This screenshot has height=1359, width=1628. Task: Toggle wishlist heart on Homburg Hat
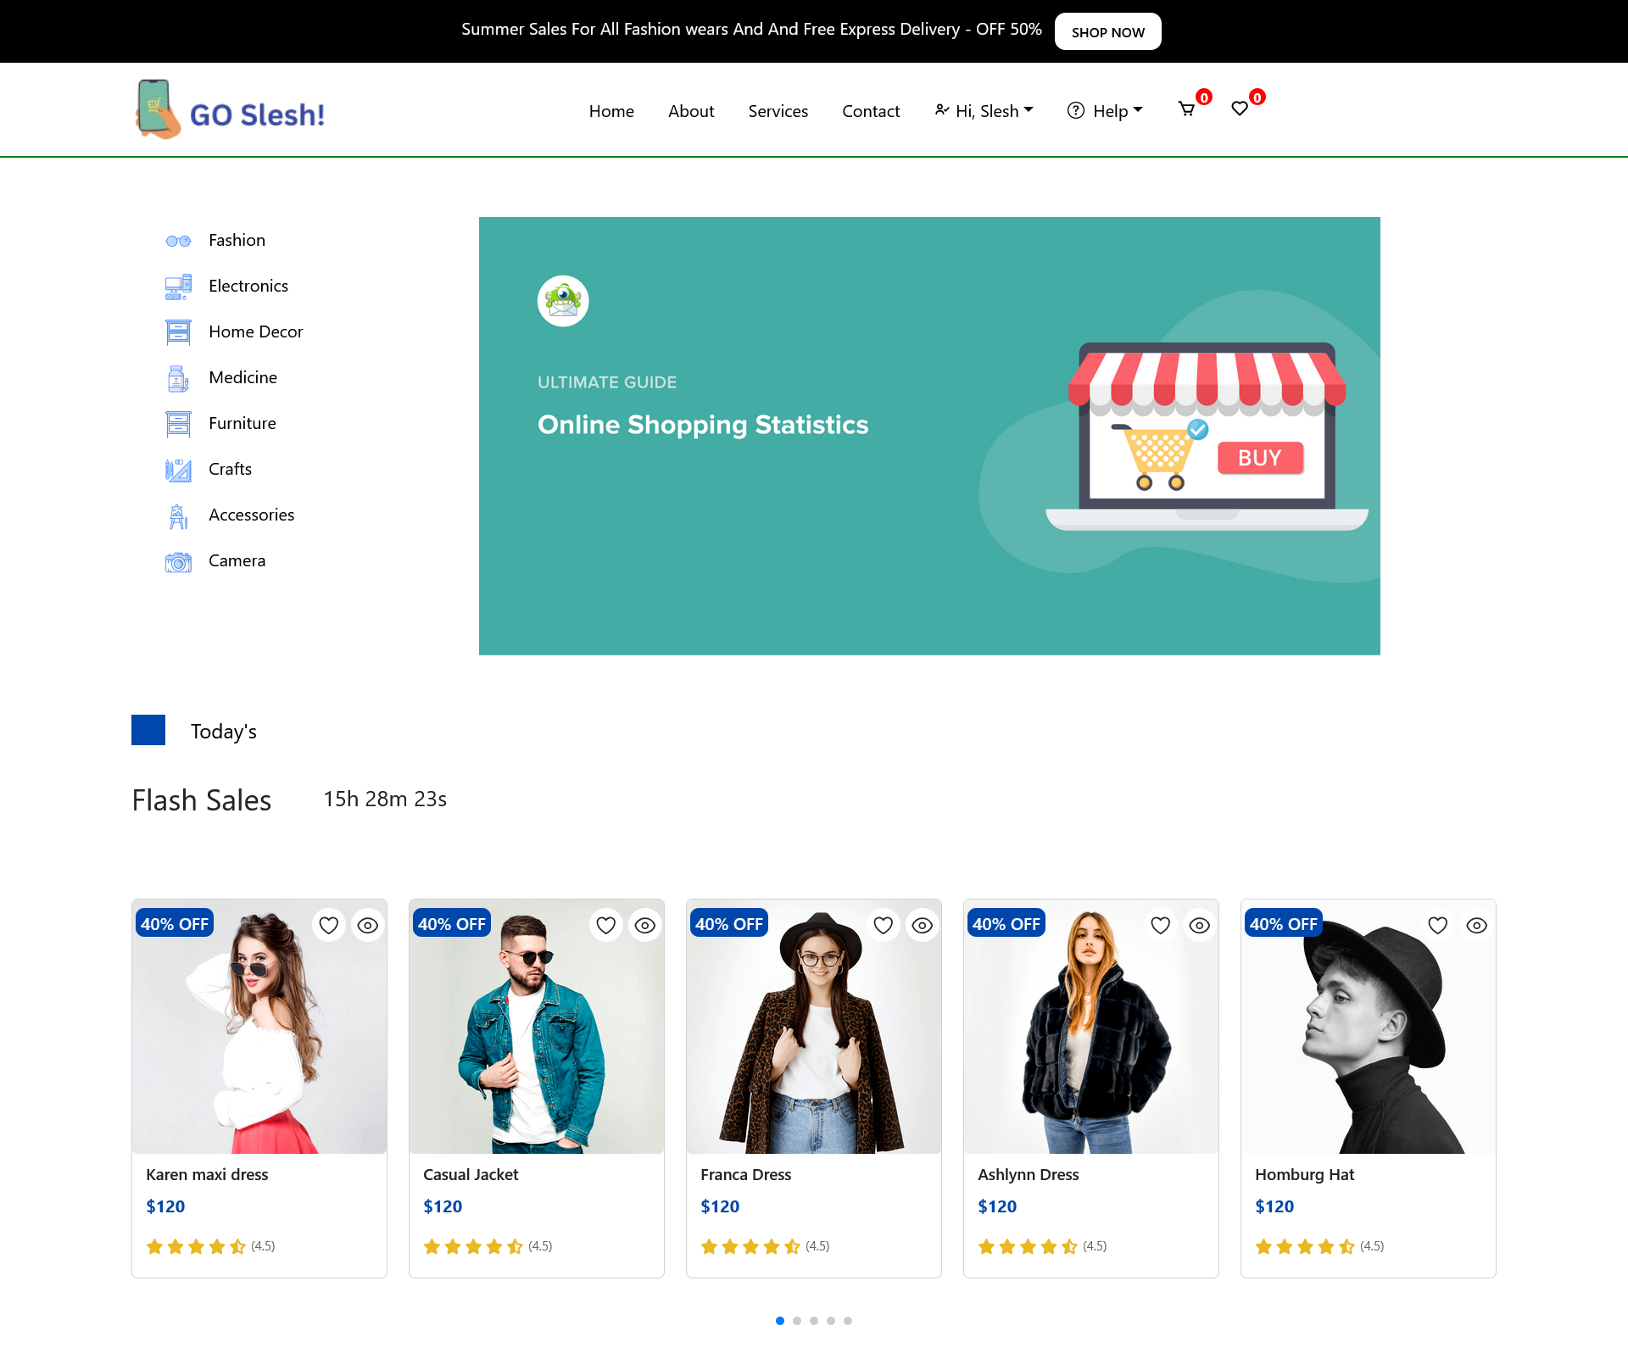pyautogui.click(x=1438, y=926)
